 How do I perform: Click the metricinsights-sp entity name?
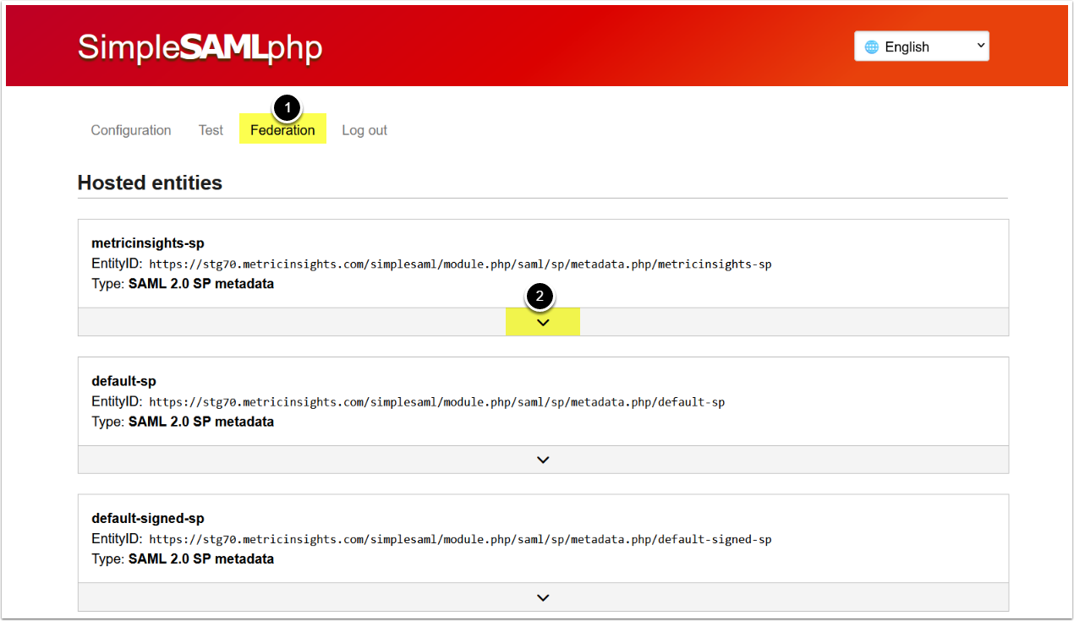148,243
